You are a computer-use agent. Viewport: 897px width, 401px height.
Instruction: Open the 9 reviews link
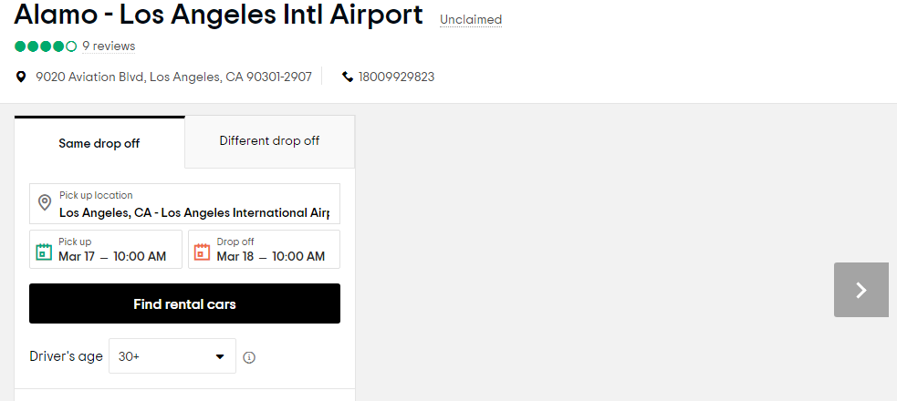pos(109,46)
